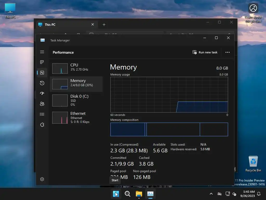Image resolution: width=266 pixels, height=200 pixels.
Task: Open the Services icon in sidebar
Action: (x=42, y=125)
